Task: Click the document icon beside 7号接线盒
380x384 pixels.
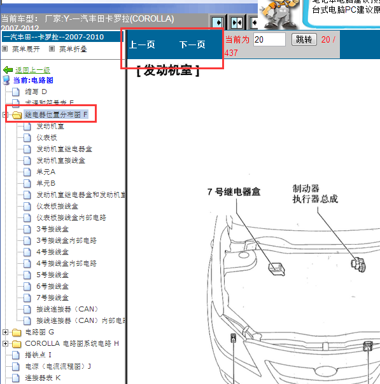Action: (27, 298)
